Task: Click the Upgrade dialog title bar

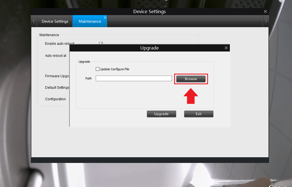Action: tap(149, 48)
